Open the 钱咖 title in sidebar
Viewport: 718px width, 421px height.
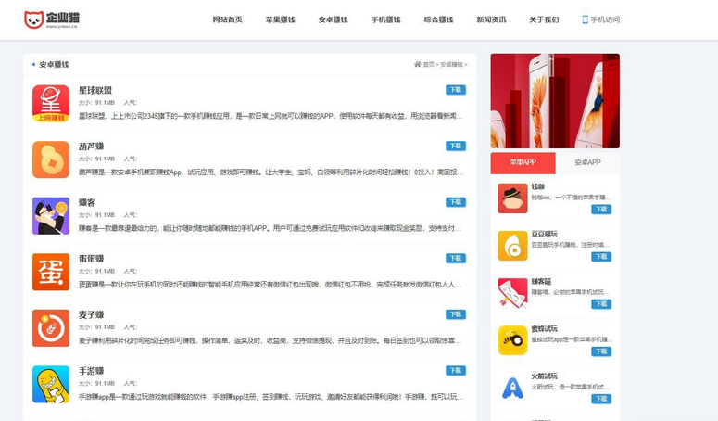[x=537, y=186]
